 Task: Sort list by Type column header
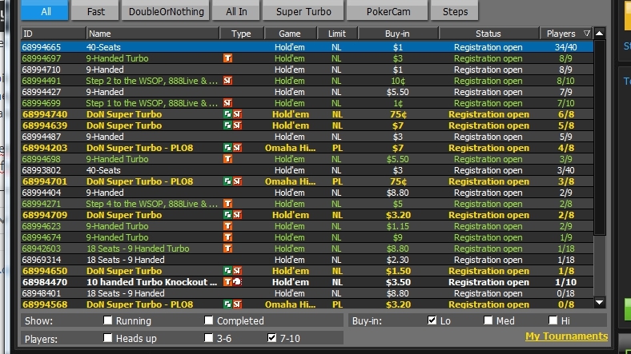242,34
